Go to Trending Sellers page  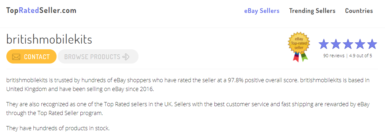coord(312,11)
